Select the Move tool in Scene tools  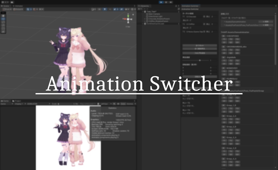point(3,19)
